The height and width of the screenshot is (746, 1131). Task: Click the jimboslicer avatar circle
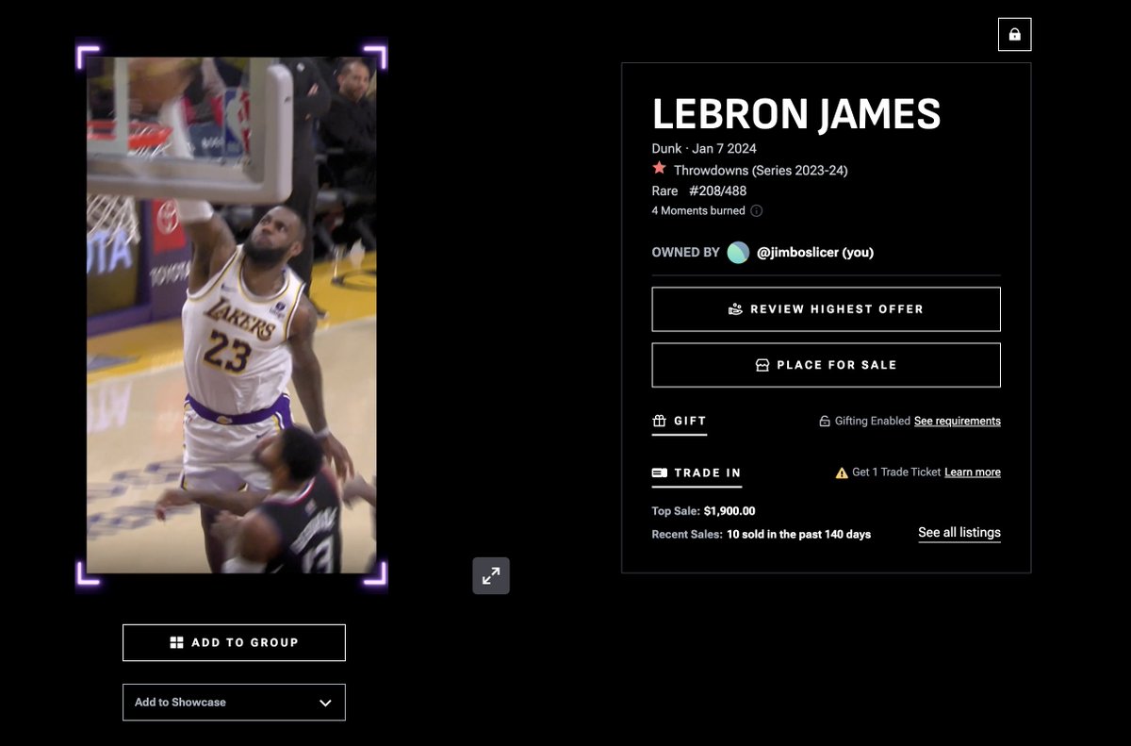click(739, 253)
